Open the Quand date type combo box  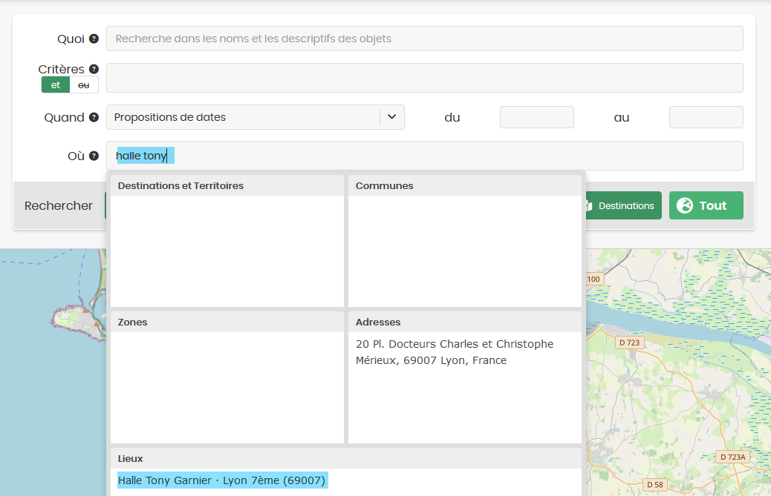point(256,117)
